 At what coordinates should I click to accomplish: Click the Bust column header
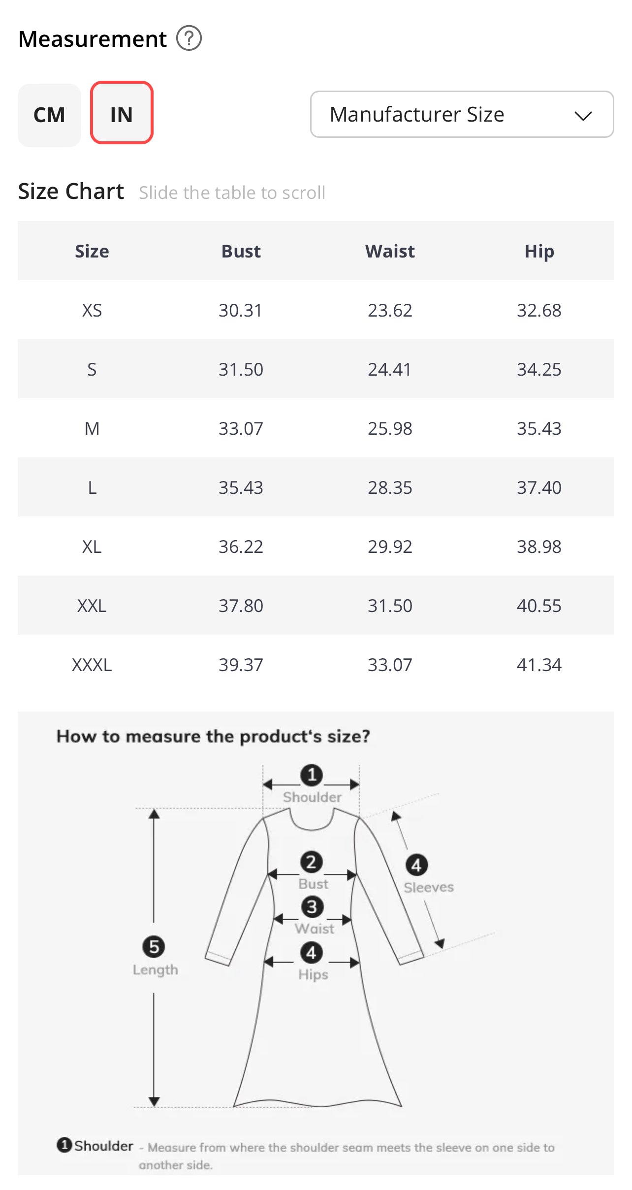point(241,251)
